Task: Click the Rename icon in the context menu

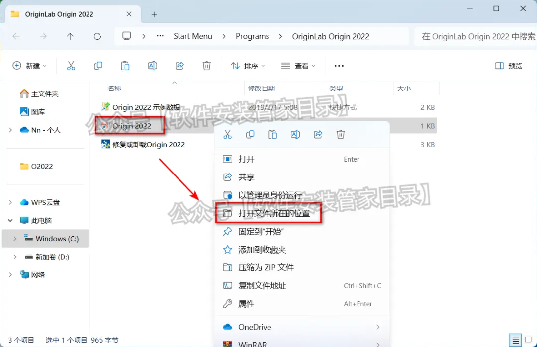Action: (x=295, y=135)
